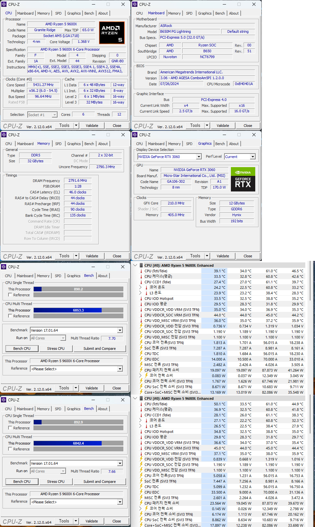This screenshot has width=315, height=527.
Task: Open the About tab in the Graphics-tab window
Action: point(234,144)
